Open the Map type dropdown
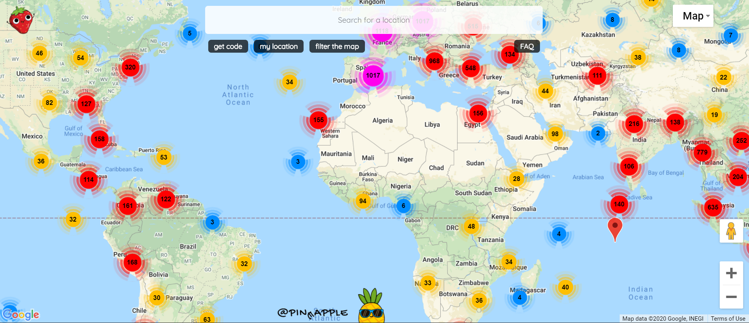 point(693,16)
